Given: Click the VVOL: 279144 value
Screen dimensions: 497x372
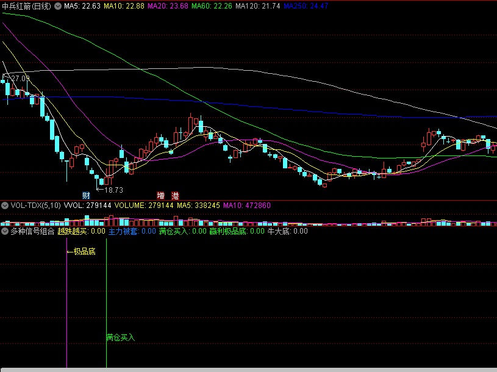Looking at the screenshot, I should pyautogui.click(x=87, y=206).
